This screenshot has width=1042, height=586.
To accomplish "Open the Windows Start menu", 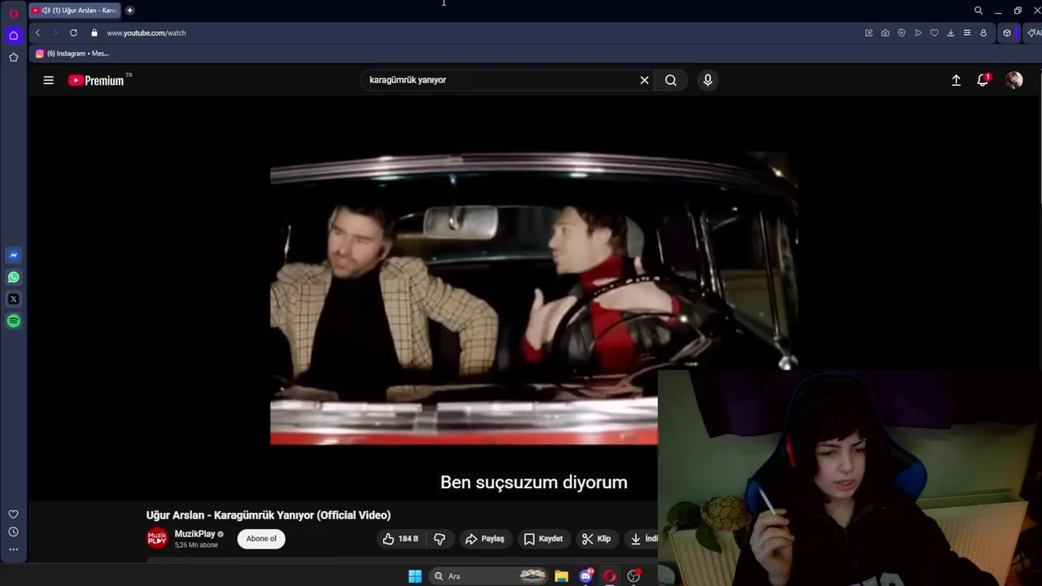I will click(x=414, y=576).
